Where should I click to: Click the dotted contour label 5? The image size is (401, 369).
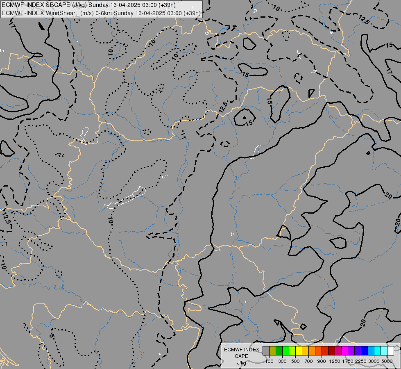[52, 336]
